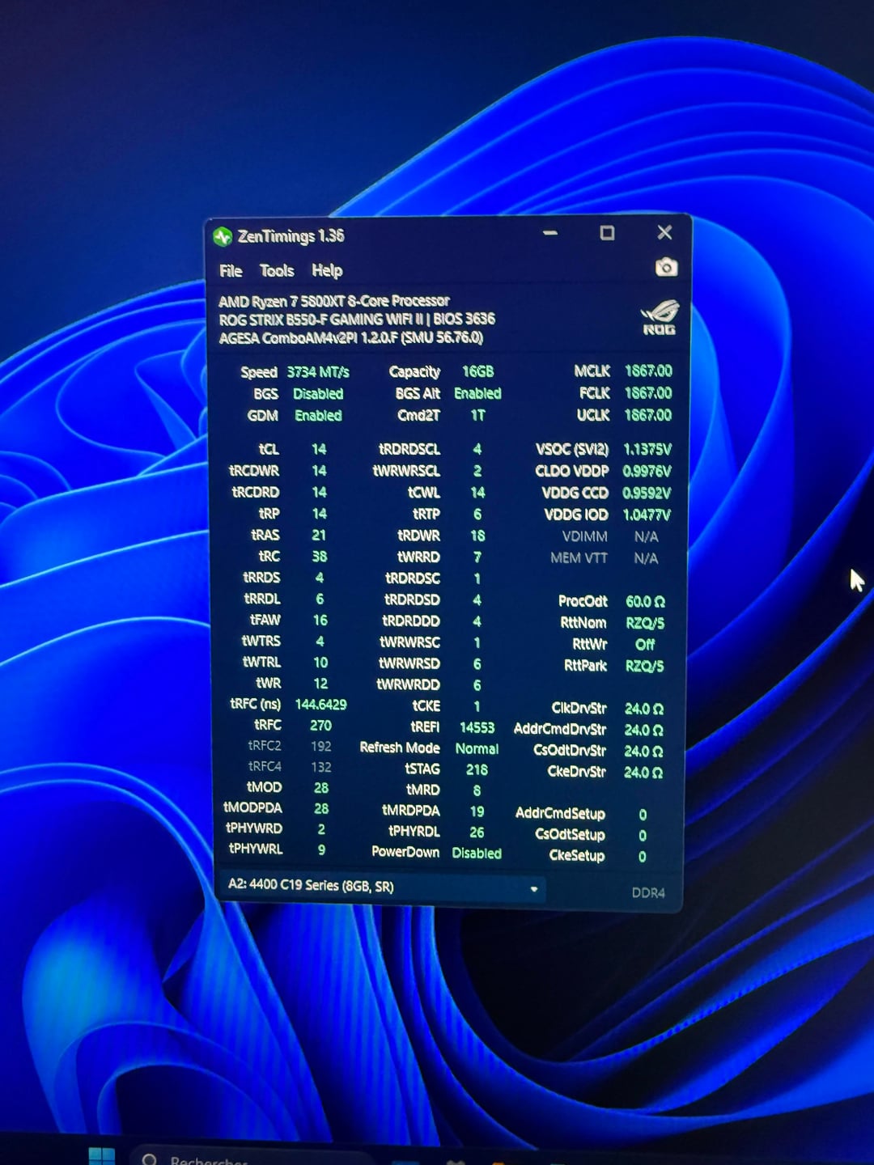
Task: Open the Windows Start menu
Action: pos(102,1155)
